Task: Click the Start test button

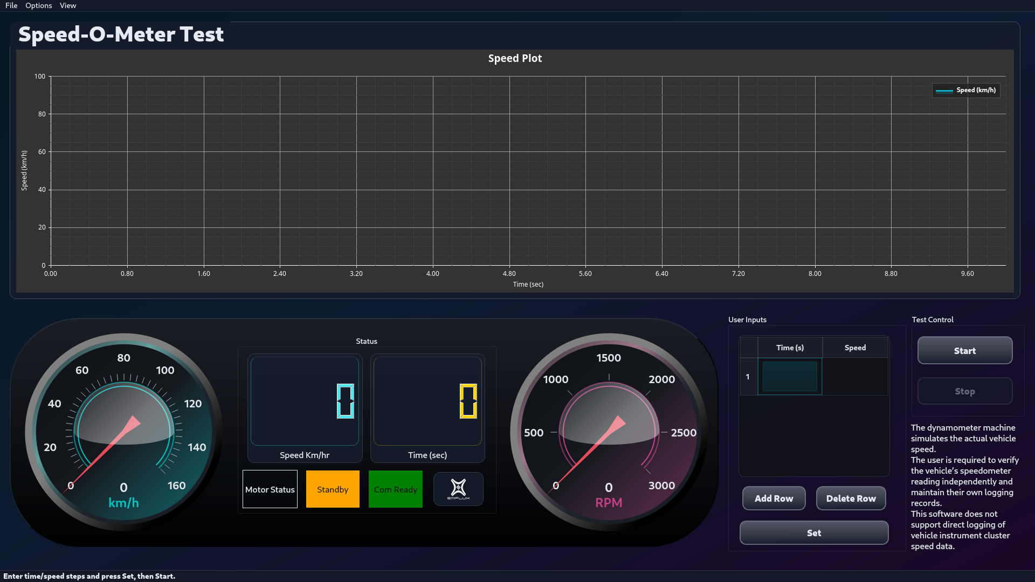Action: [965, 350]
